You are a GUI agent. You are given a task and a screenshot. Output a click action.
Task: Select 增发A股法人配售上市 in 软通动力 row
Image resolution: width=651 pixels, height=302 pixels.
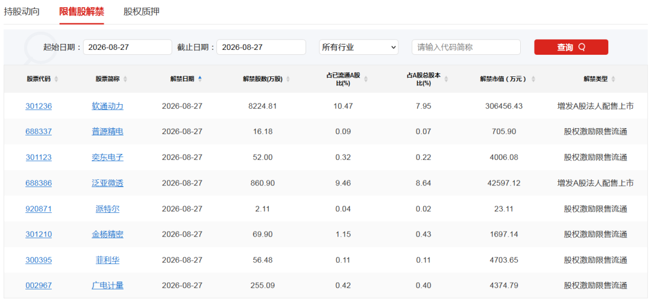(596, 106)
